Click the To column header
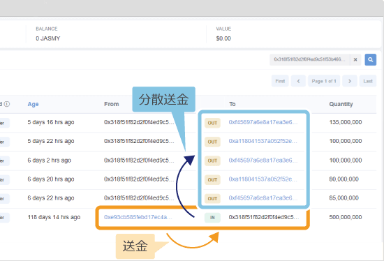The image size is (384, 261). pos(232,104)
